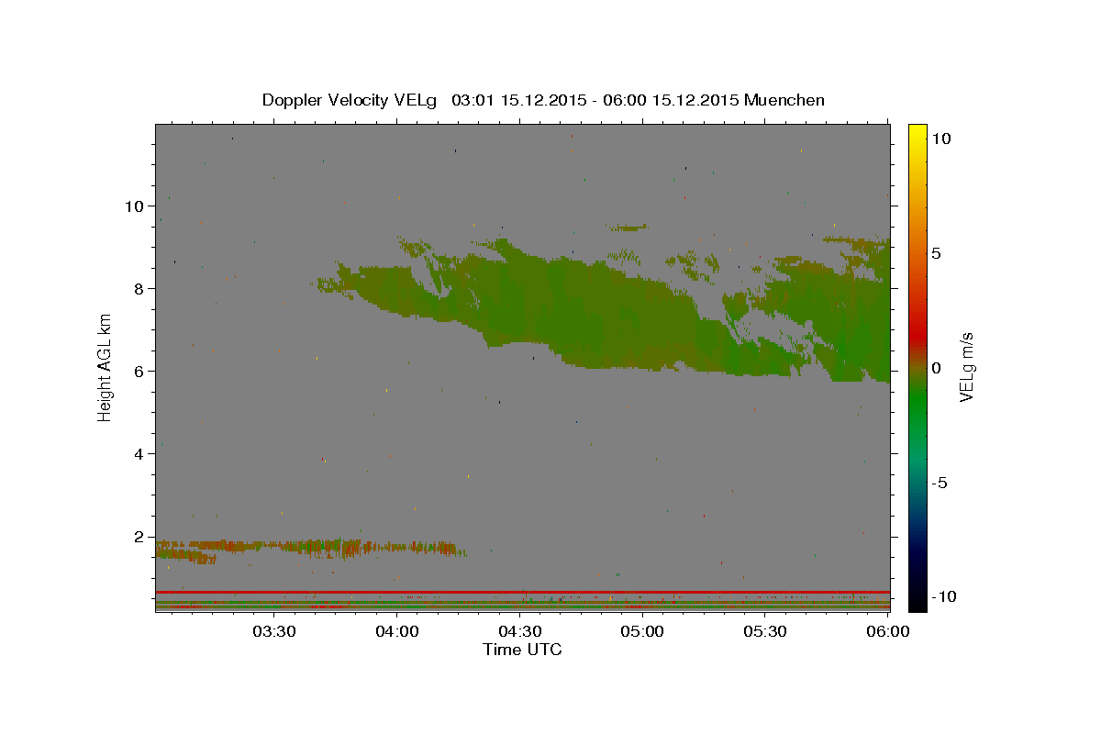Click the colorbar value -5 label
1101x734 pixels.
[x=940, y=483]
